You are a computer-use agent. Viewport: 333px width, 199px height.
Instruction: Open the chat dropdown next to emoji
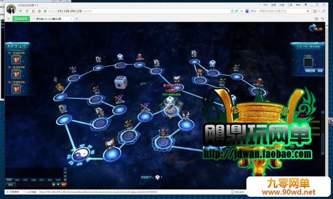(x=58, y=184)
